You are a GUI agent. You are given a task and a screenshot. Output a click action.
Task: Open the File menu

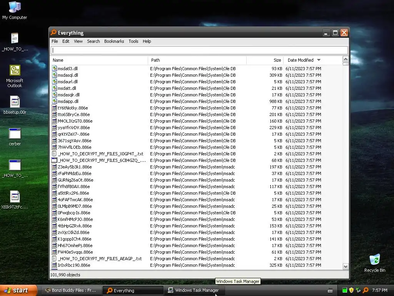click(x=55, y=41)
